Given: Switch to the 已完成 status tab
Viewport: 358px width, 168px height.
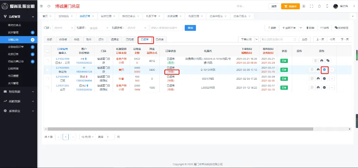Looking at the screenshot, I should [130, 39].
